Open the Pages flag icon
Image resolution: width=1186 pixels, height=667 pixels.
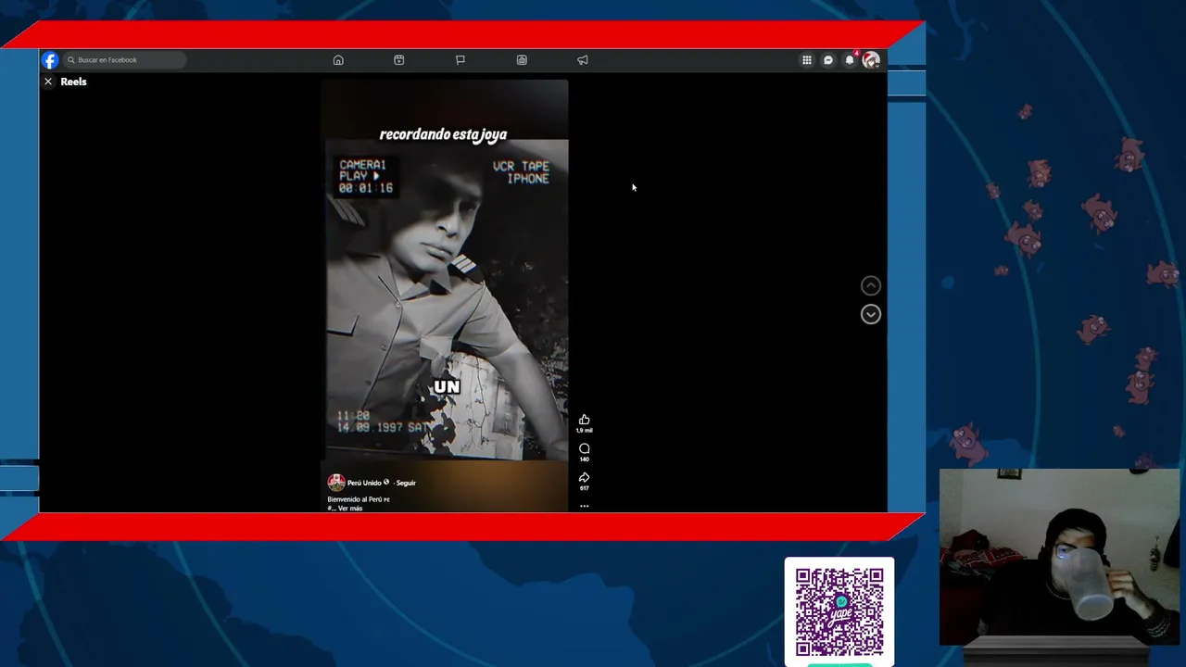point(461,60)
